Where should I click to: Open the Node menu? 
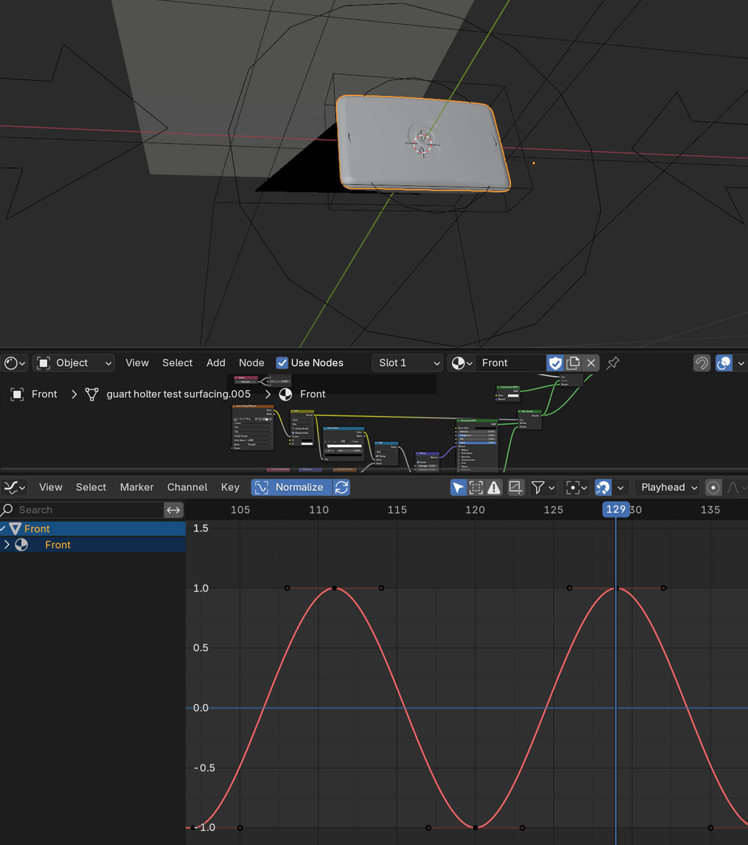point(251,363)
